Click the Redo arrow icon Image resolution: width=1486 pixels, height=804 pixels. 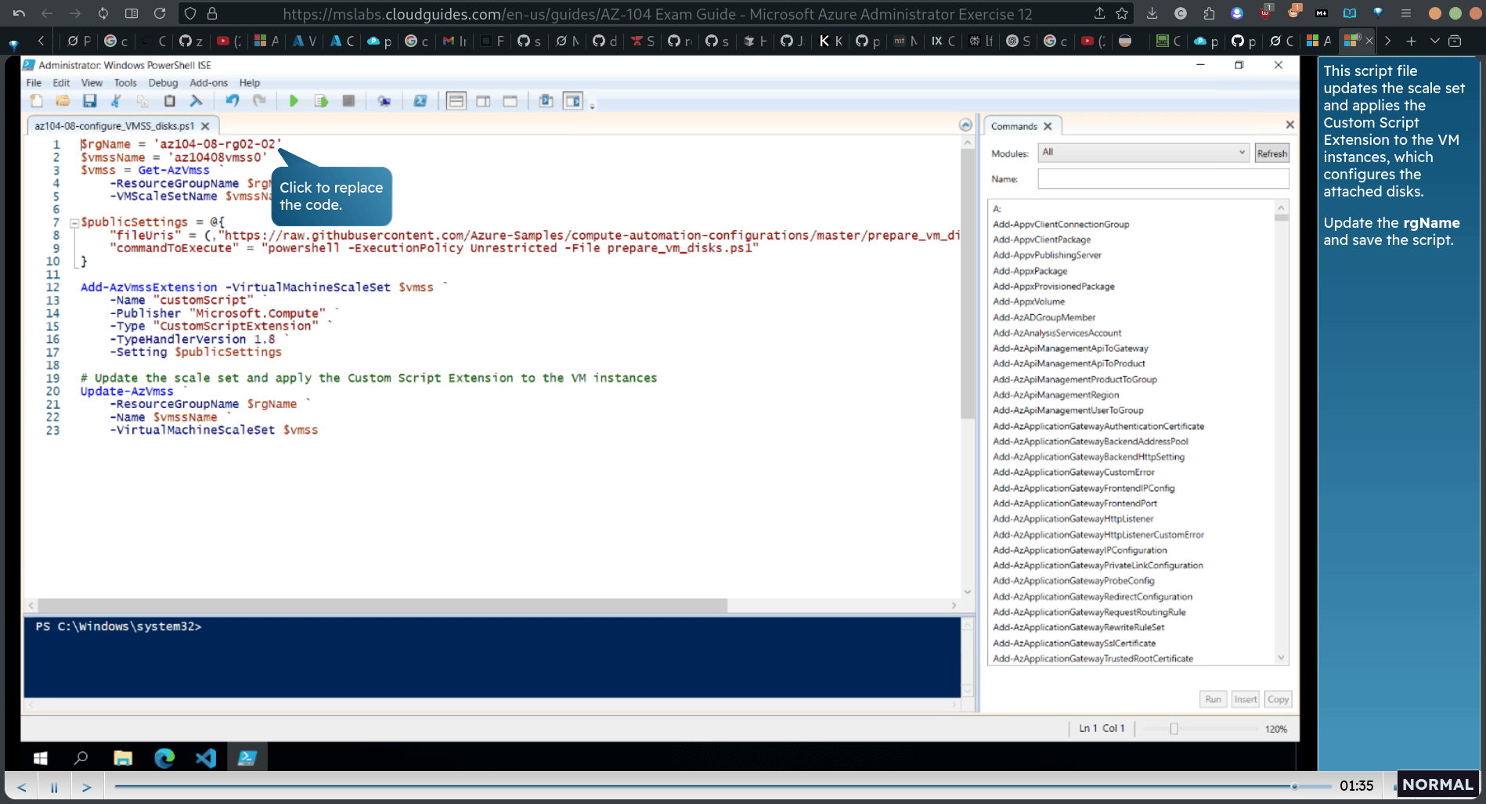click(259, 100)
